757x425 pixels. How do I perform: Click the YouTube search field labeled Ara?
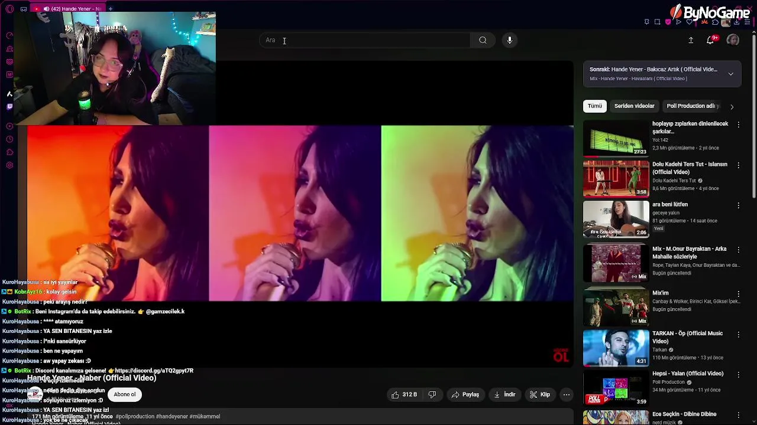365,40
